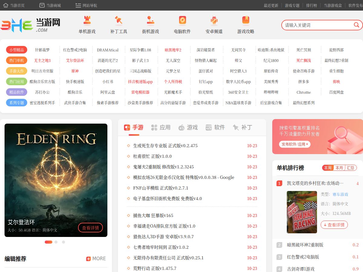Click 查看详情 on Elden Ring banner

pyautogui.click(x=90, y=228)
